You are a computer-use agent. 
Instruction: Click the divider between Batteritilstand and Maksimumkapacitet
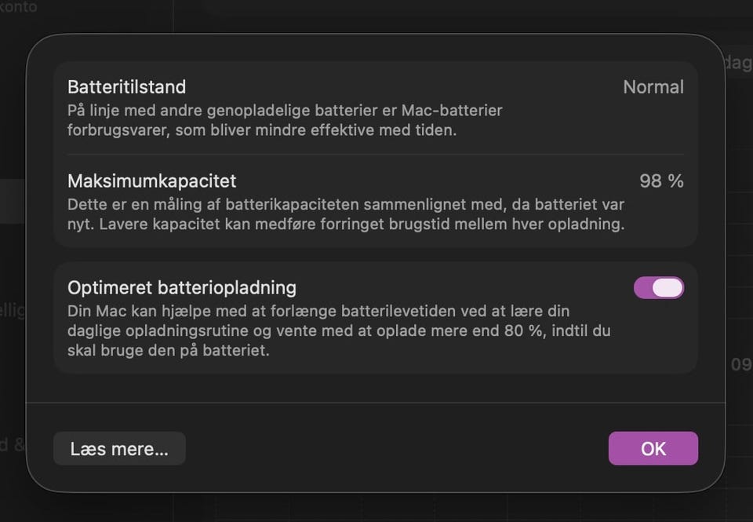pos(375,155)
